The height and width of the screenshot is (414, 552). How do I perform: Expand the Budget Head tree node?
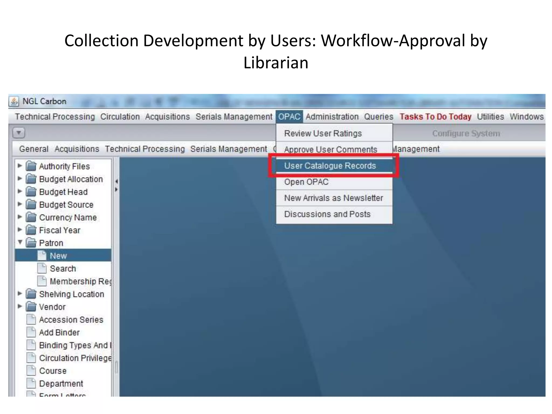pyautogui.click(x=20, y=191)
